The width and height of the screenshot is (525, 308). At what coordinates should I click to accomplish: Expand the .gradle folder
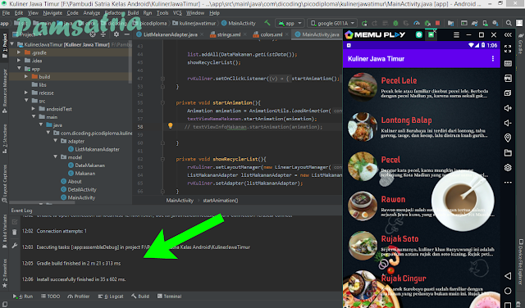tap(19, 52)
